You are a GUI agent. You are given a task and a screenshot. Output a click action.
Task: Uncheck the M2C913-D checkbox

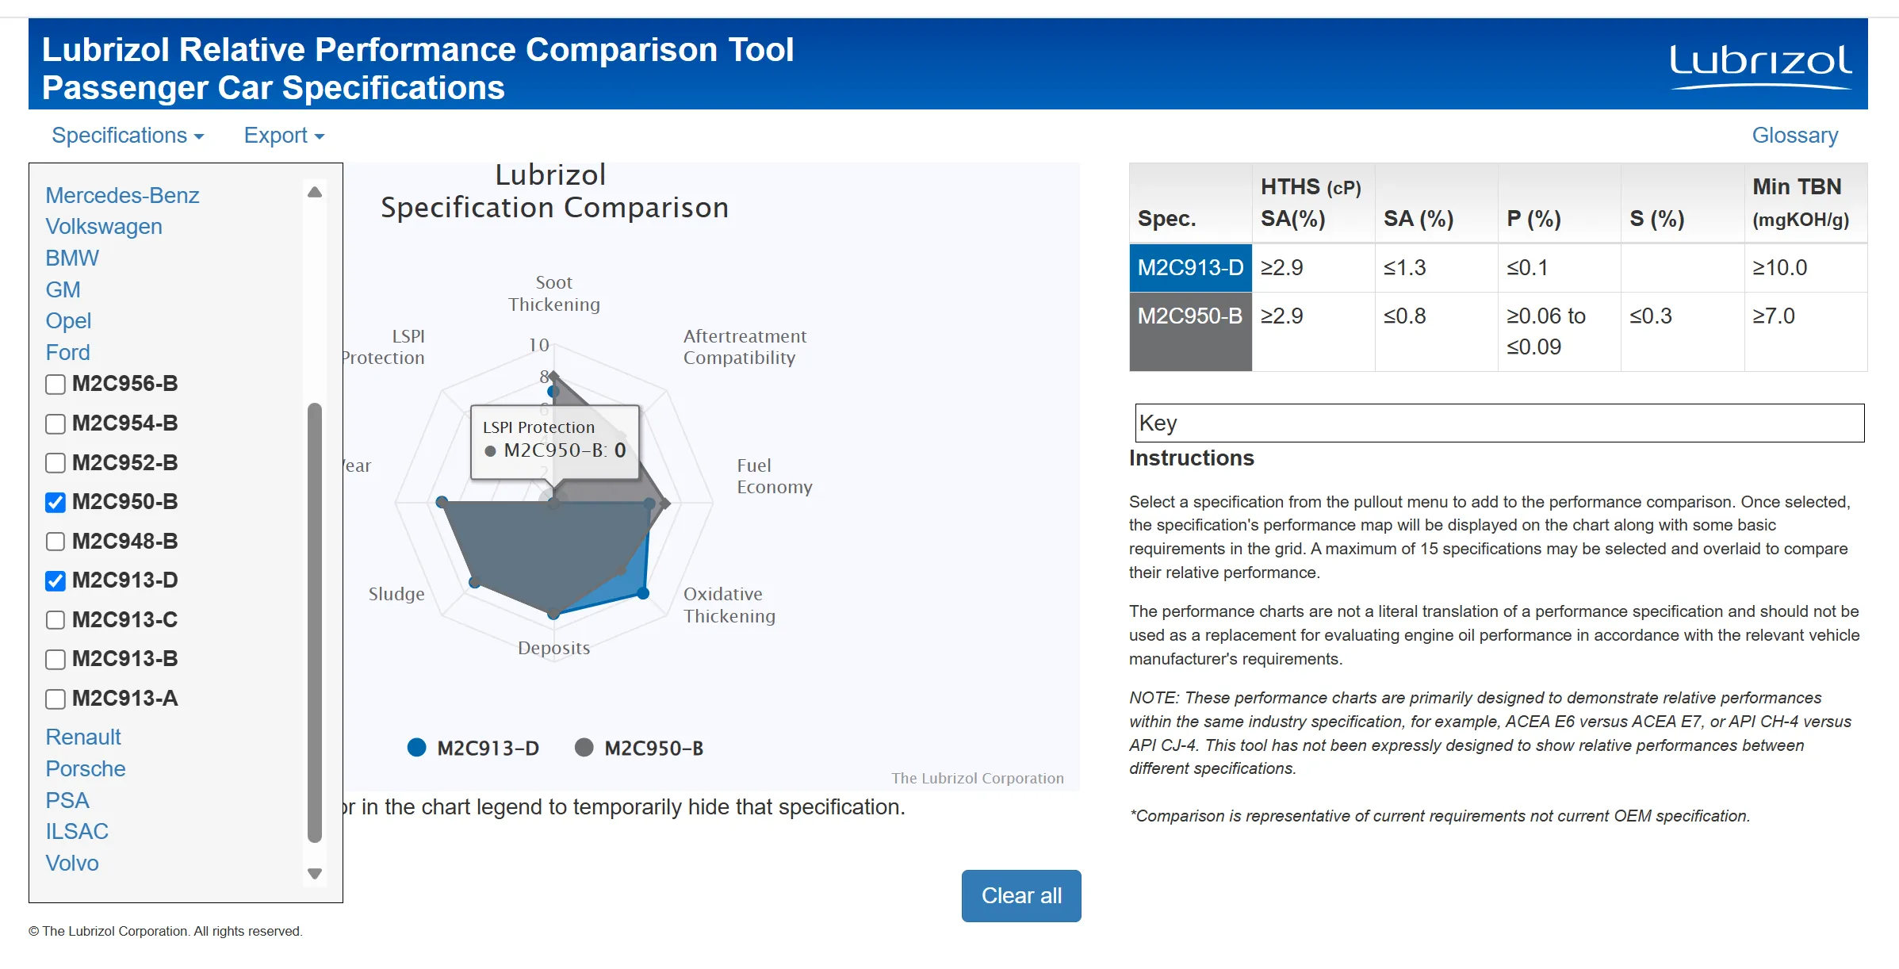(x=56, y=581)
